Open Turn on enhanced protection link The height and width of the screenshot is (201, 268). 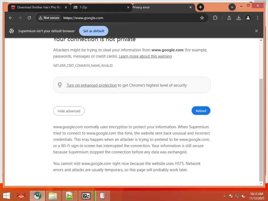92,85
